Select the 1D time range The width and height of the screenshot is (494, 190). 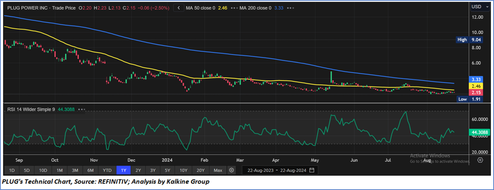[x=12, y=170]
